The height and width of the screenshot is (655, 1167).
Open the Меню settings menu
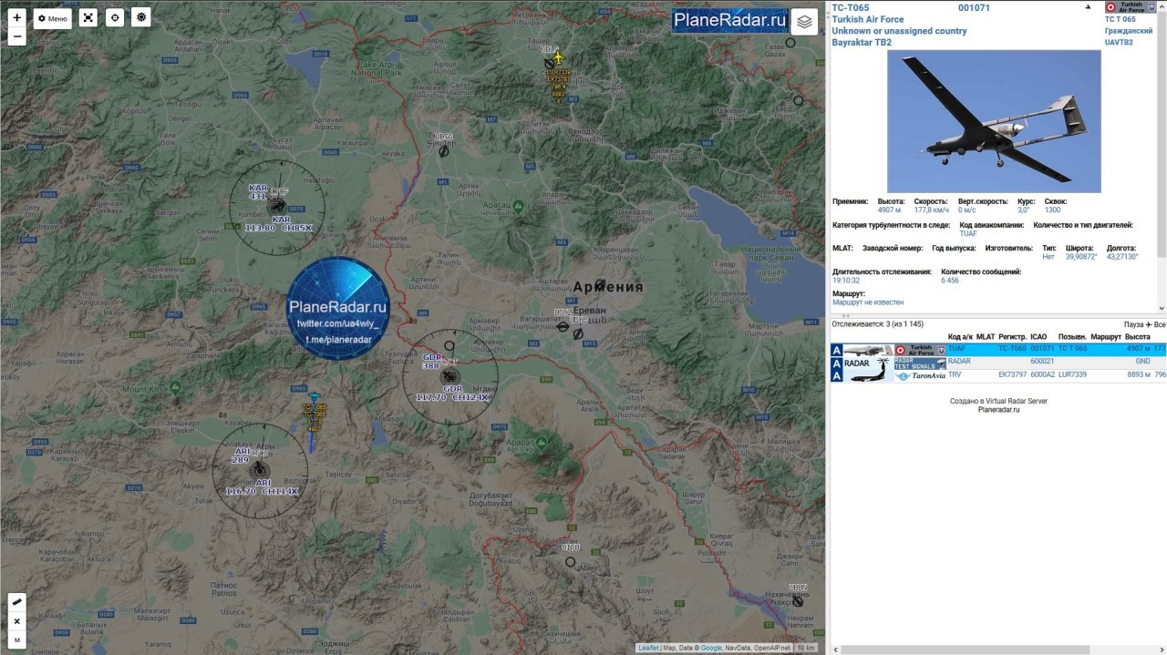tap(53, 18)
